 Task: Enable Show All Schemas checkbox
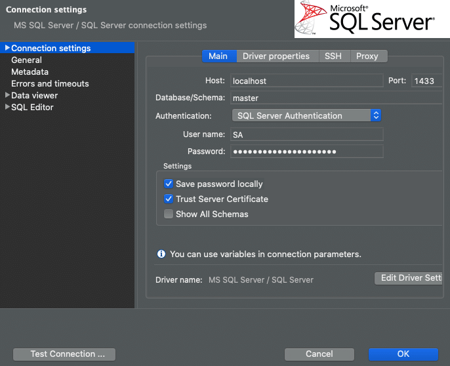169,214
